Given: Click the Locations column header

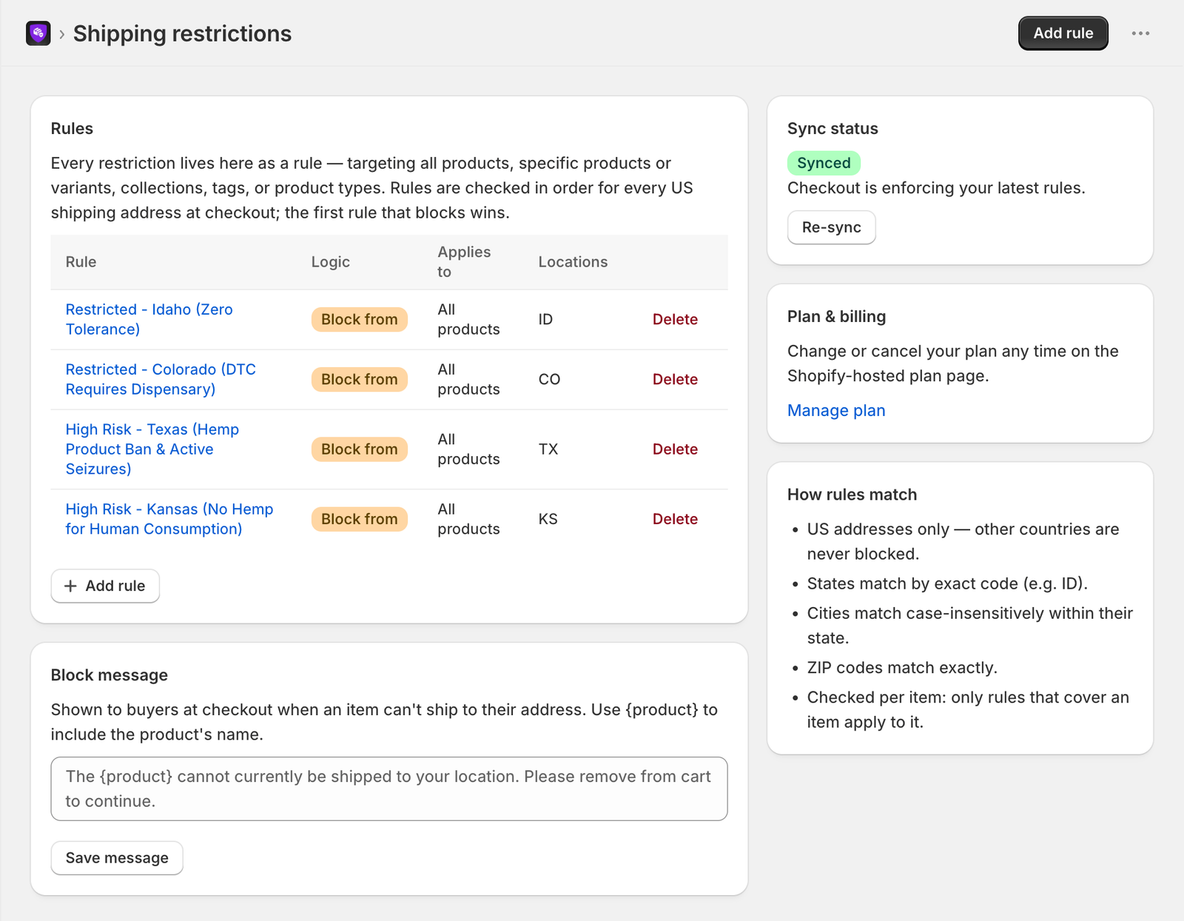Looking at the screenshot, I should pos(573,262).
